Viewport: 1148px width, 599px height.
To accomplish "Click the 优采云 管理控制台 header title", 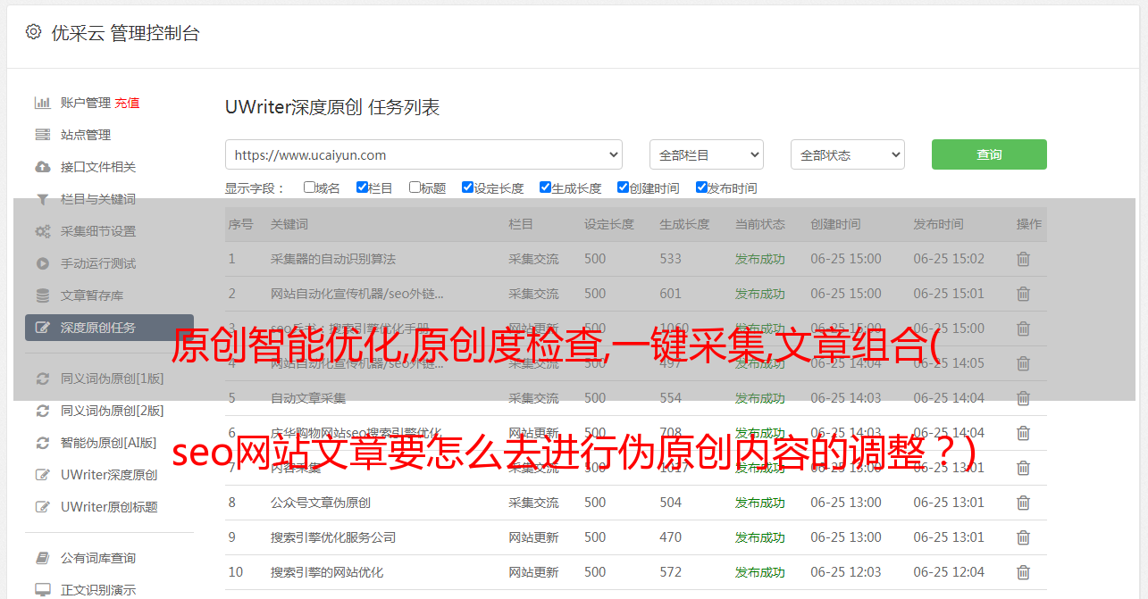I will point(125,33).
